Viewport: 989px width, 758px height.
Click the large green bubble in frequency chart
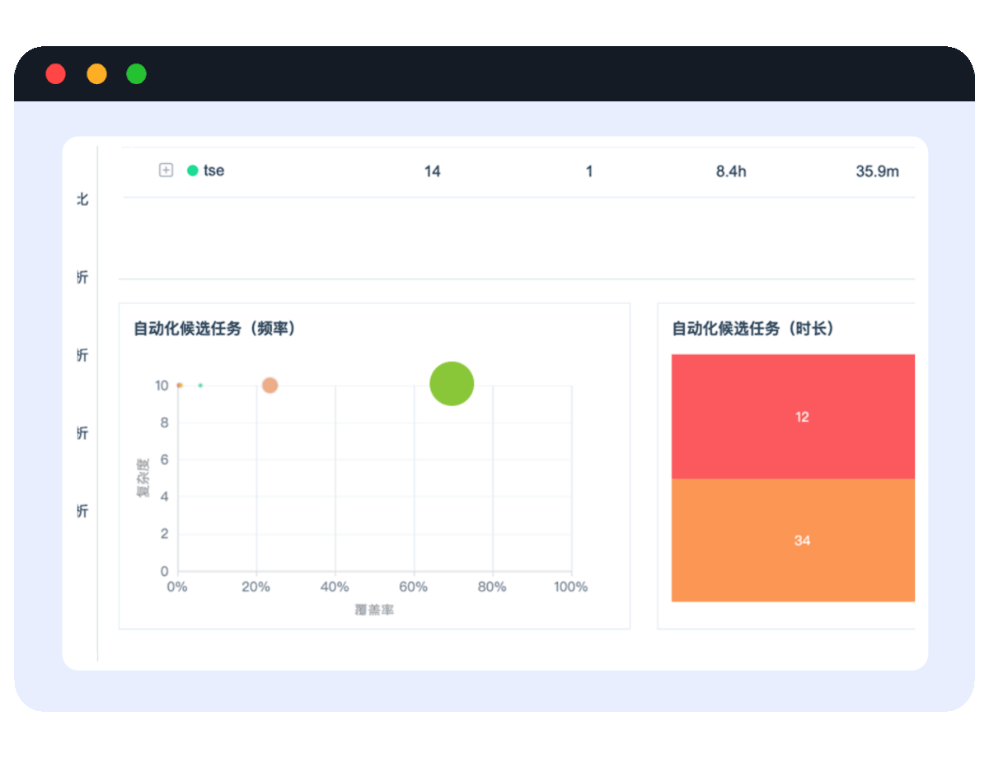(452, 384)
